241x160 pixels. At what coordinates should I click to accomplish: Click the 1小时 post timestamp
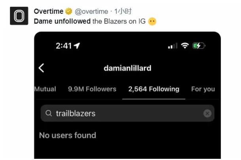[123, 11]
